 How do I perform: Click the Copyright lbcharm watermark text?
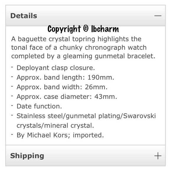click(x=83, y=29)
